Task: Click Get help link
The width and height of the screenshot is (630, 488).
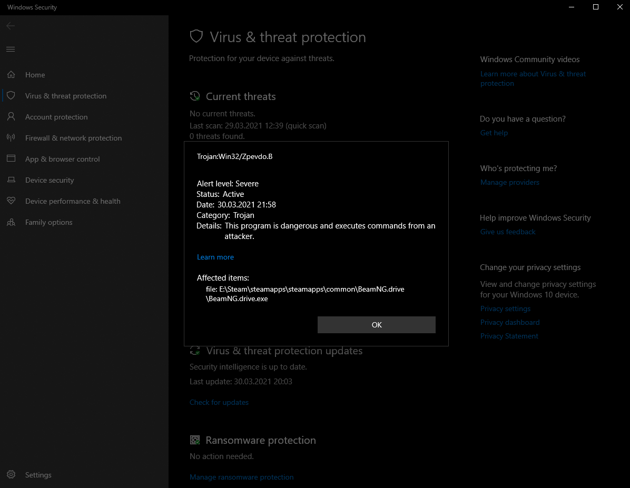Action: pos(494,133)
